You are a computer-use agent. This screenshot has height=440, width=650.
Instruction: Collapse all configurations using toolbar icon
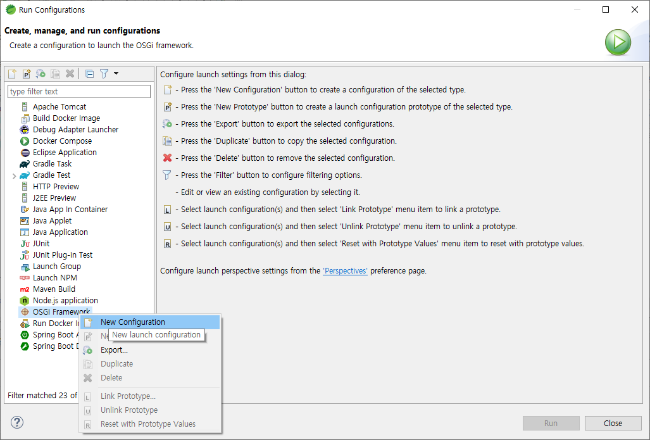pos(89,74)
